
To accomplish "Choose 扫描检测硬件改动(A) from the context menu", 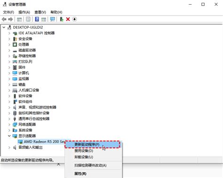I will 94,165.
